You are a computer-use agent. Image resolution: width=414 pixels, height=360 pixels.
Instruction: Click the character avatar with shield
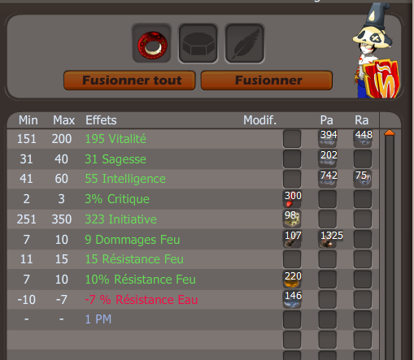[376, 51]
